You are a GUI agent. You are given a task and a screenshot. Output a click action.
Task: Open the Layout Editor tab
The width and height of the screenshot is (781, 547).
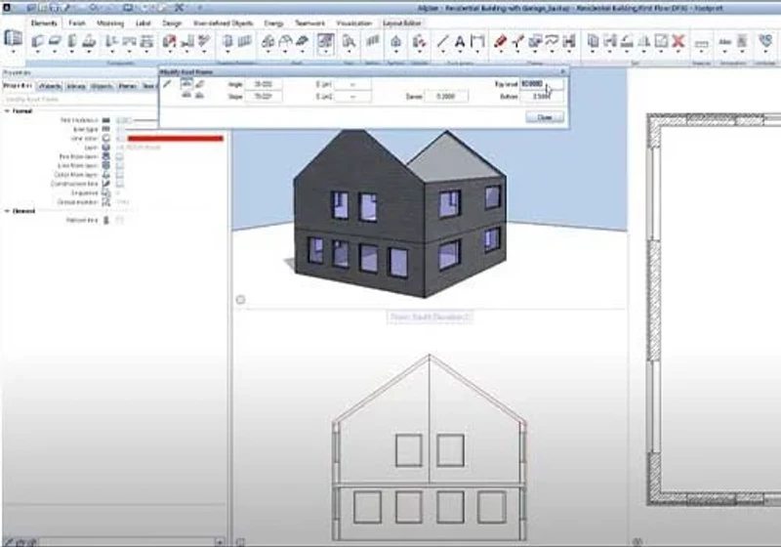point(402,22)
